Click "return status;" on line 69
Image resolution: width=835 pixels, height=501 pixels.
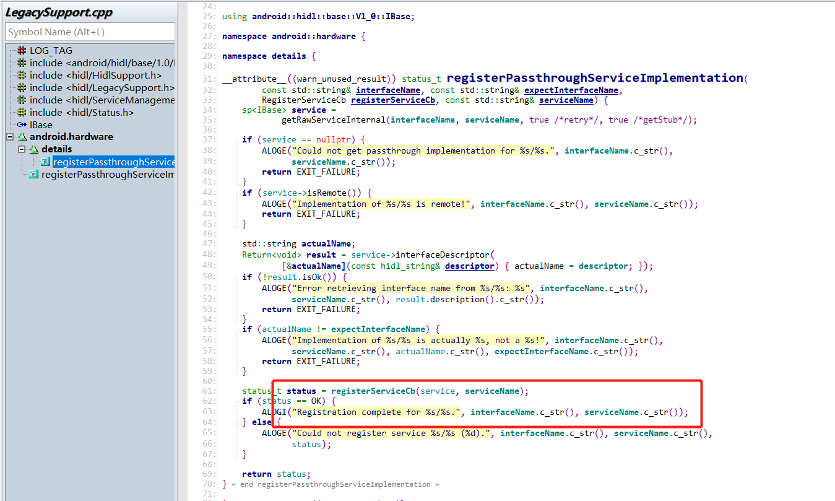click(277, 474)
